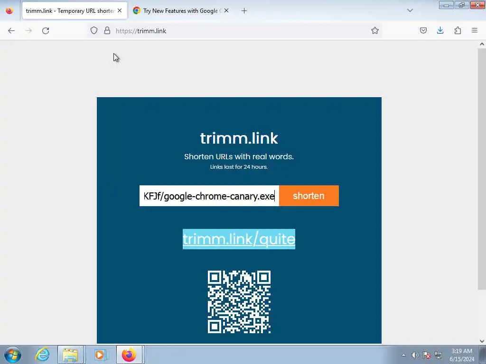This screenshot has width=486, height=364.
Task: Go back to the previous page
Action: (x=11, y=31)
